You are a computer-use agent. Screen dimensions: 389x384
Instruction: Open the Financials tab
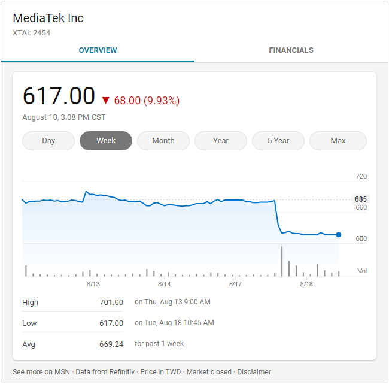291,50
